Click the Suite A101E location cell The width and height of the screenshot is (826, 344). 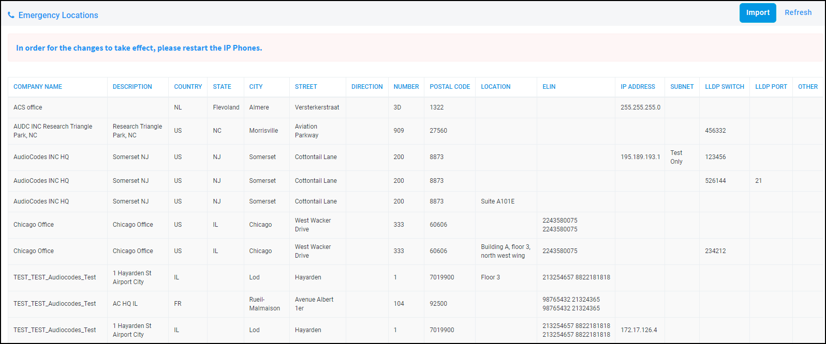(x=498, y=201)
